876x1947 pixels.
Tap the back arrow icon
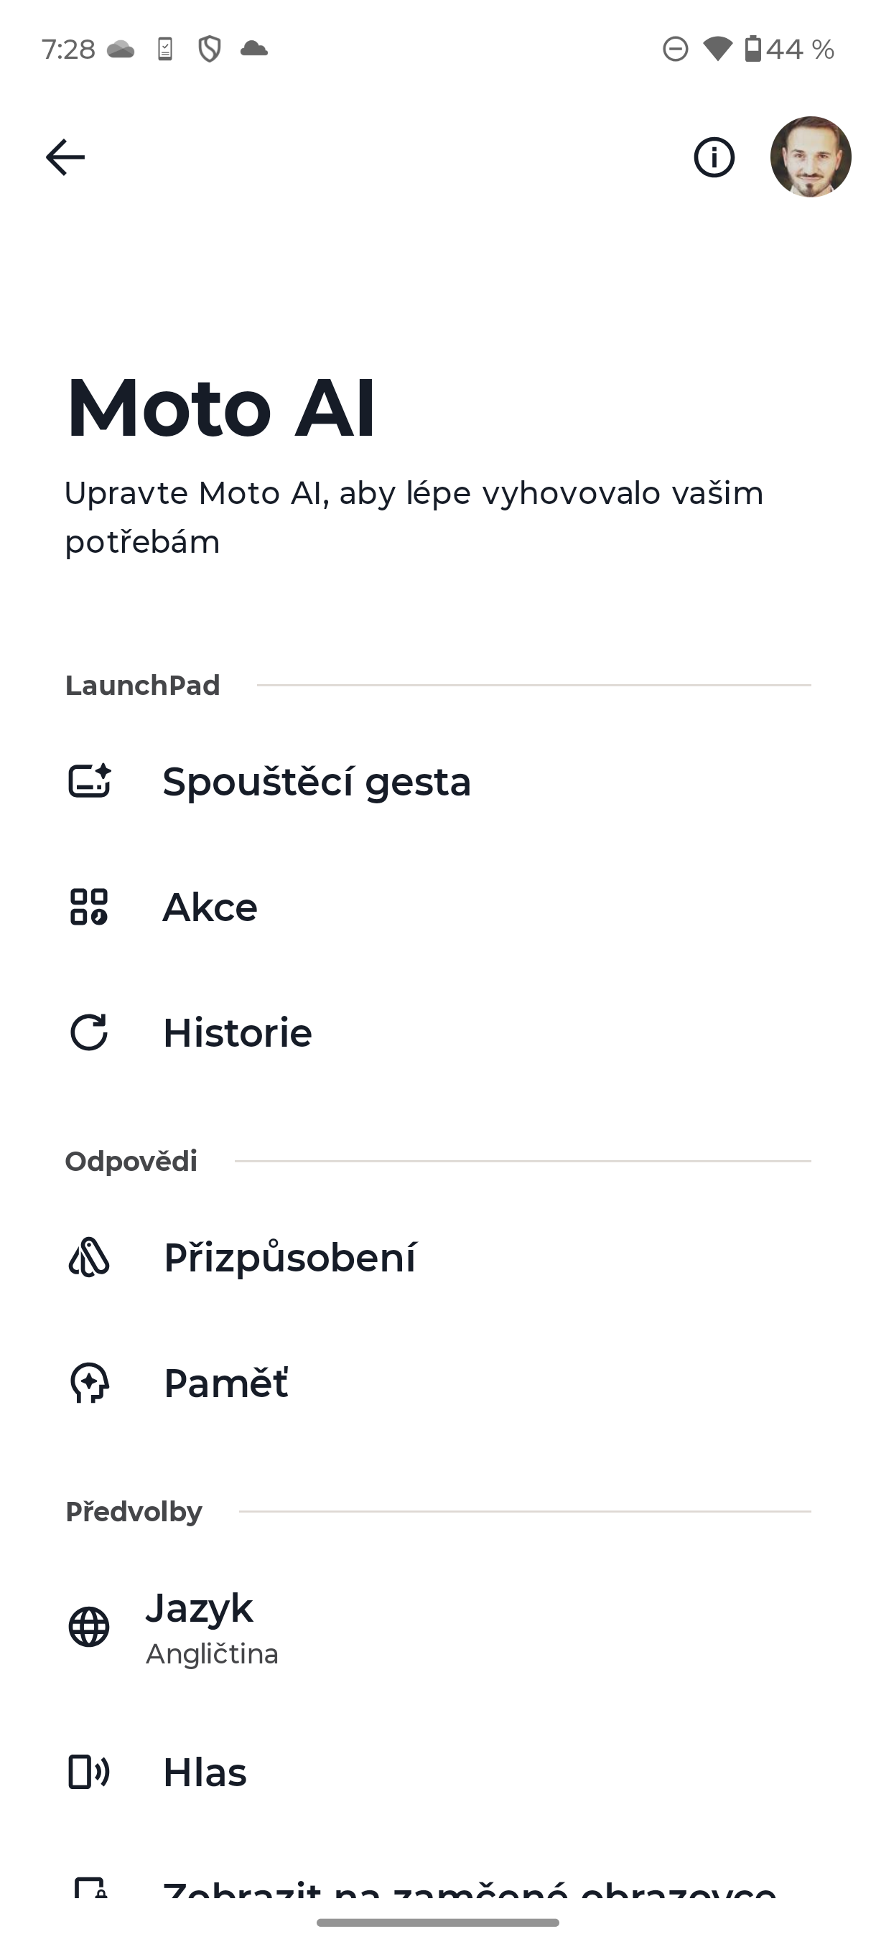pos(65,157)
